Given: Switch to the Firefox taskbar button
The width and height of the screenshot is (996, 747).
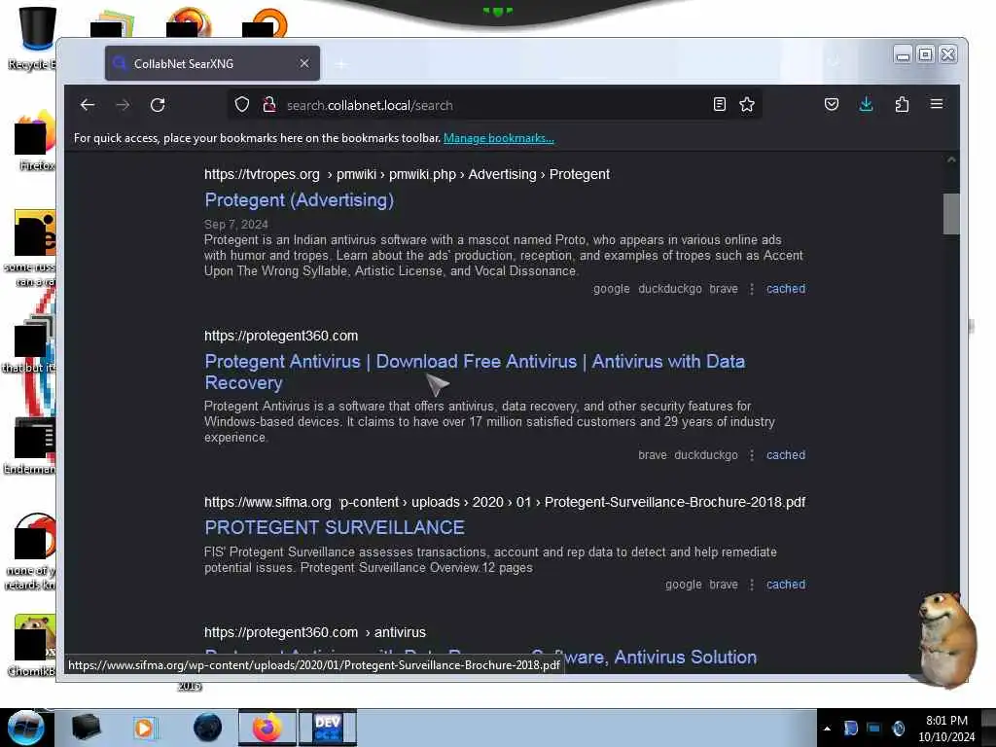Looking at the screenshot, I should click(x=267, y=728).
